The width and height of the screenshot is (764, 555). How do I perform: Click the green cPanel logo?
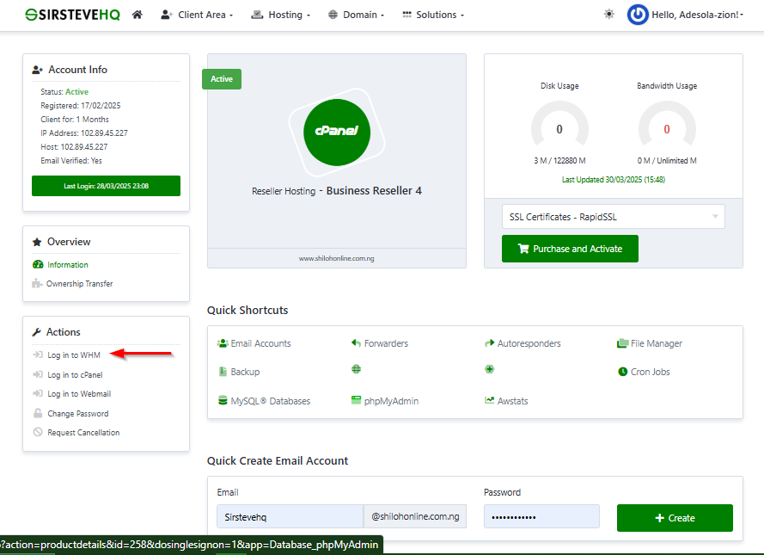tap(337, 133)
